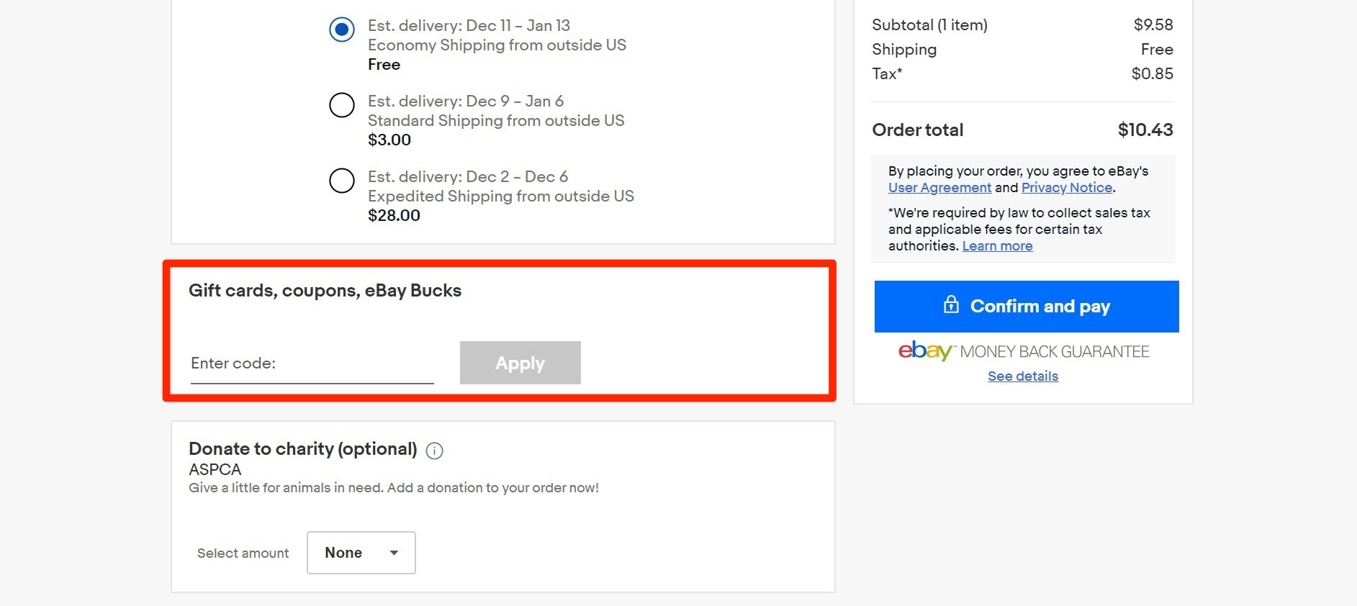Click the eBay logo
The image size is (1357, 606).
point(925,351)
